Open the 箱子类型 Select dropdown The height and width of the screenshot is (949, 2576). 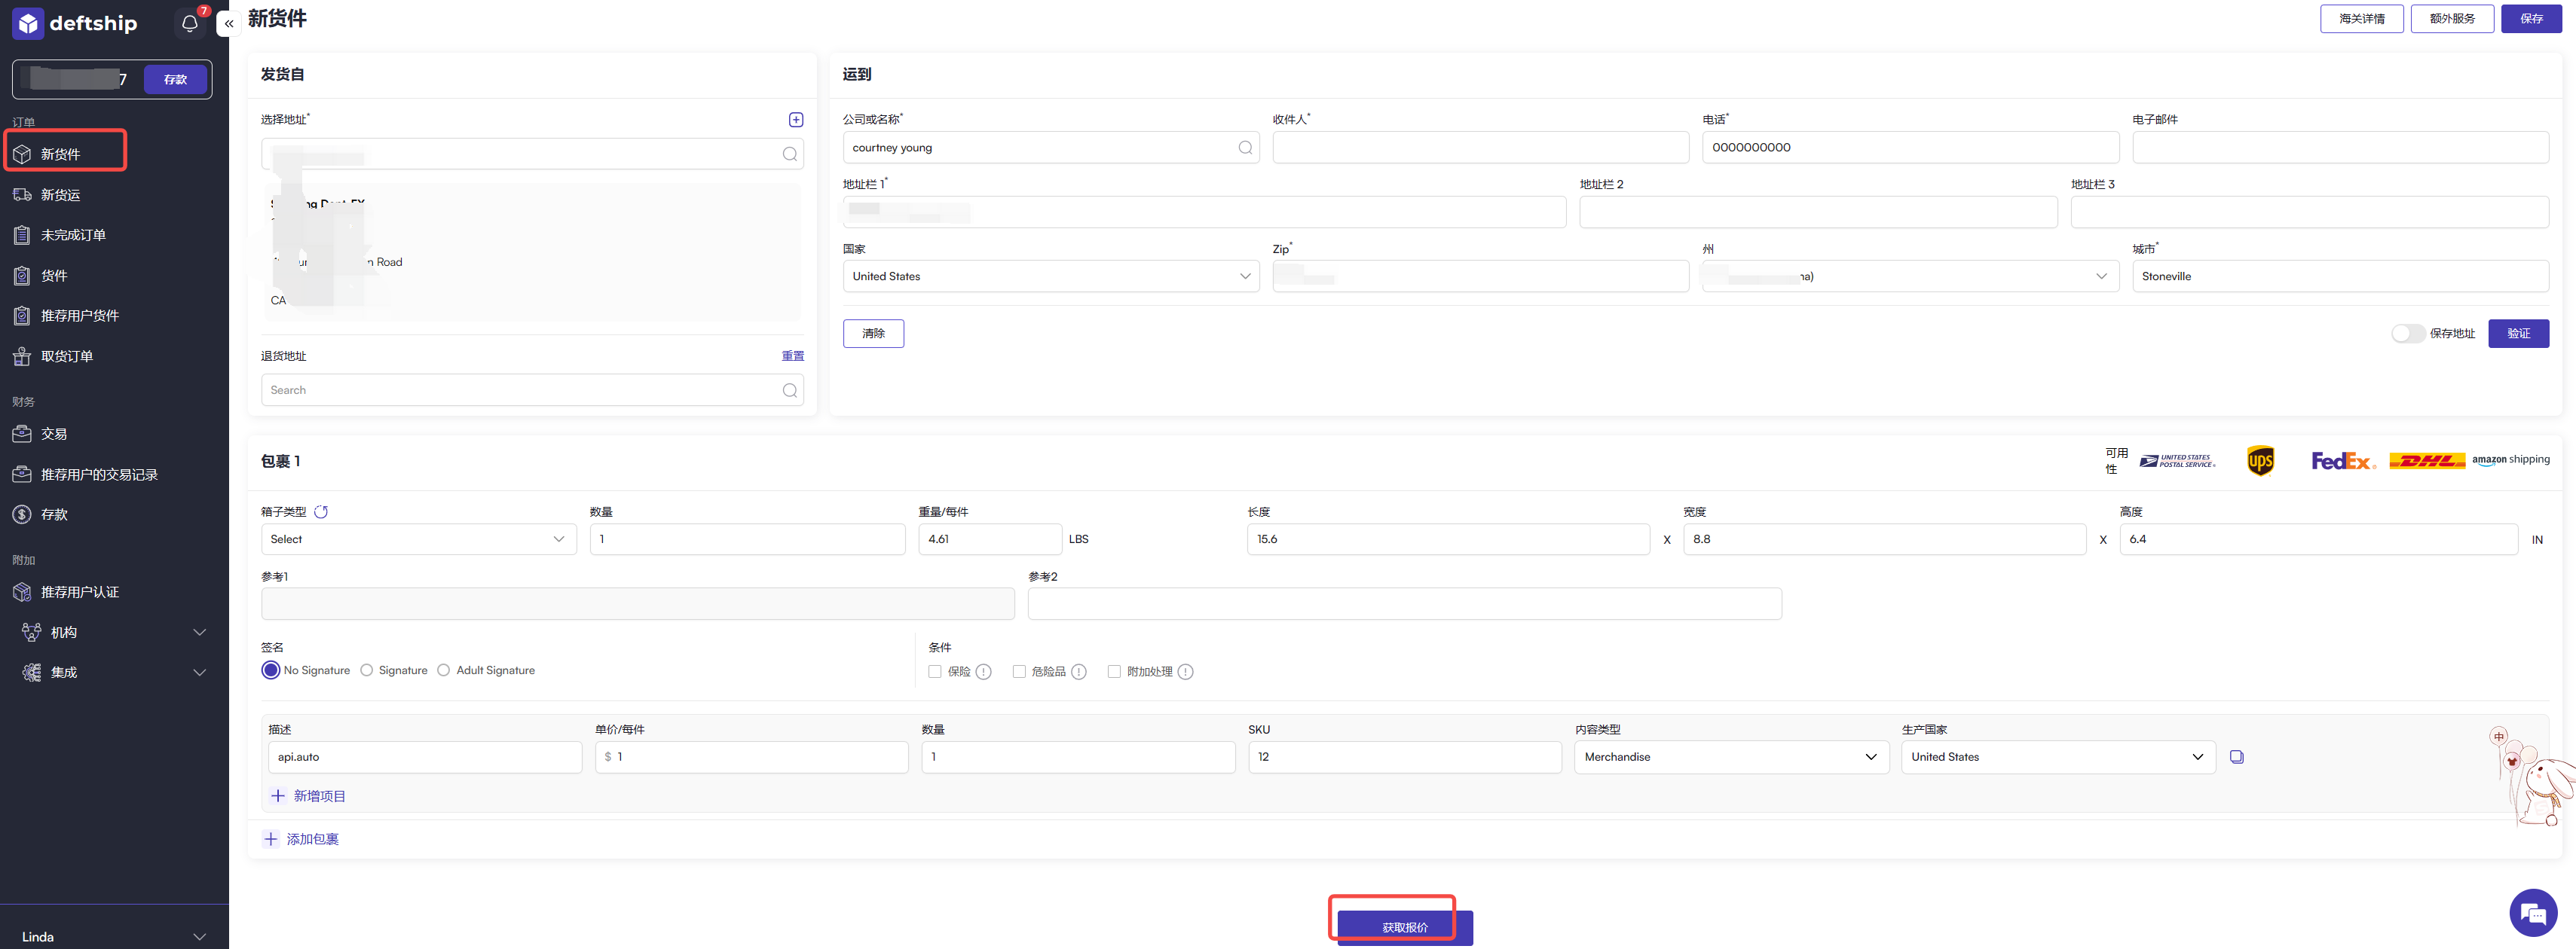(x=419, y=539)
